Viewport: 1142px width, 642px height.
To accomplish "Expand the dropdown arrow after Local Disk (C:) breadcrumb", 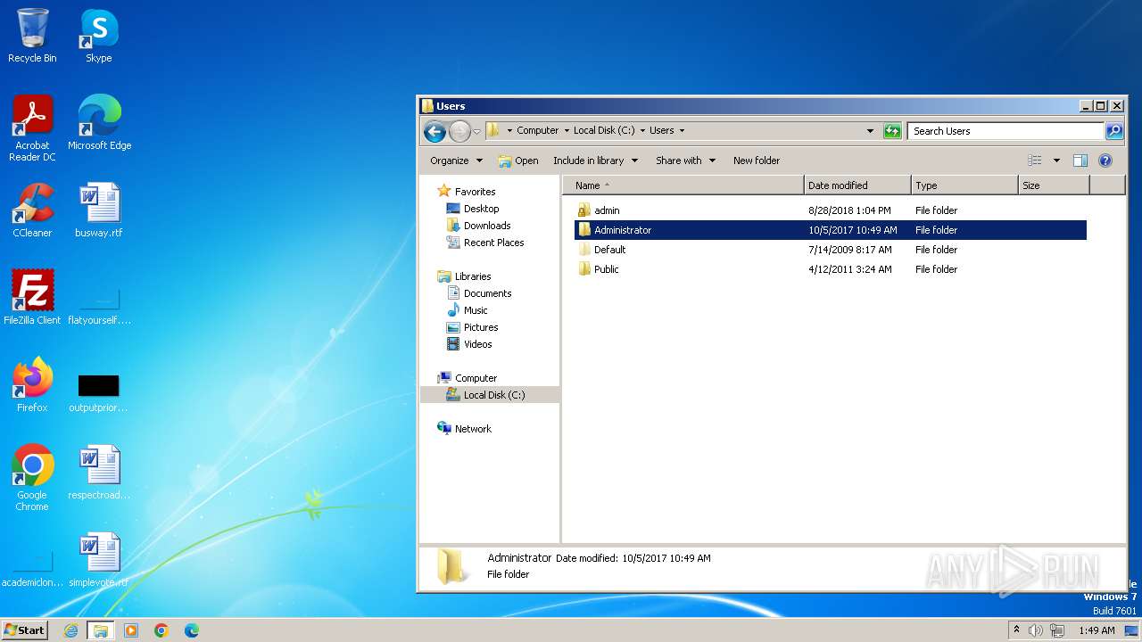I will [642, 130].
